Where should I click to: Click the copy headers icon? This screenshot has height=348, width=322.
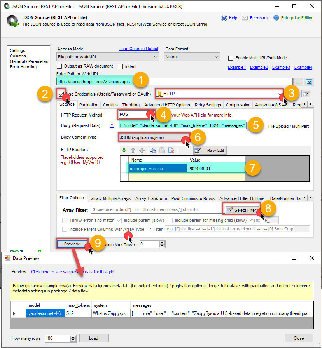[x=153, y=150]
